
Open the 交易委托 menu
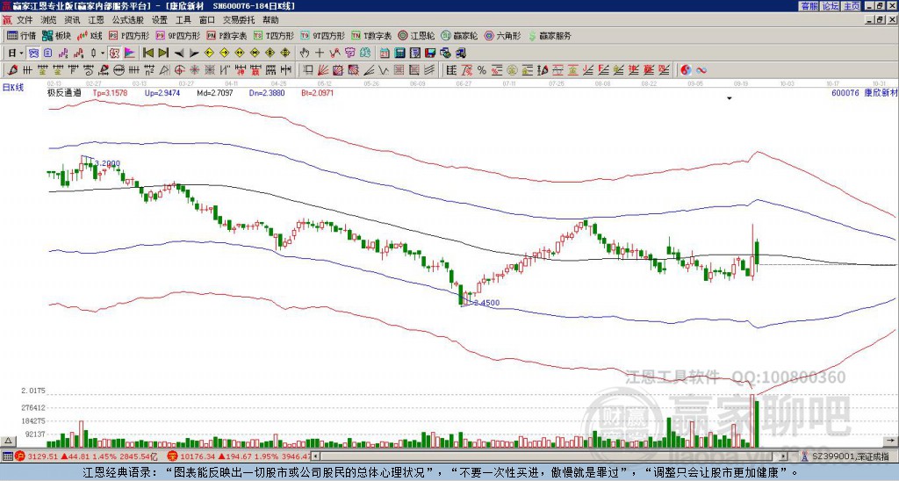point(239,20)
